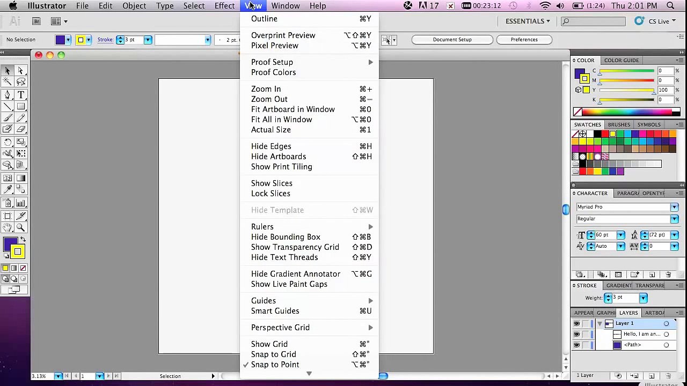
Task: Select the Gradient tool
Action: point(21,179)
